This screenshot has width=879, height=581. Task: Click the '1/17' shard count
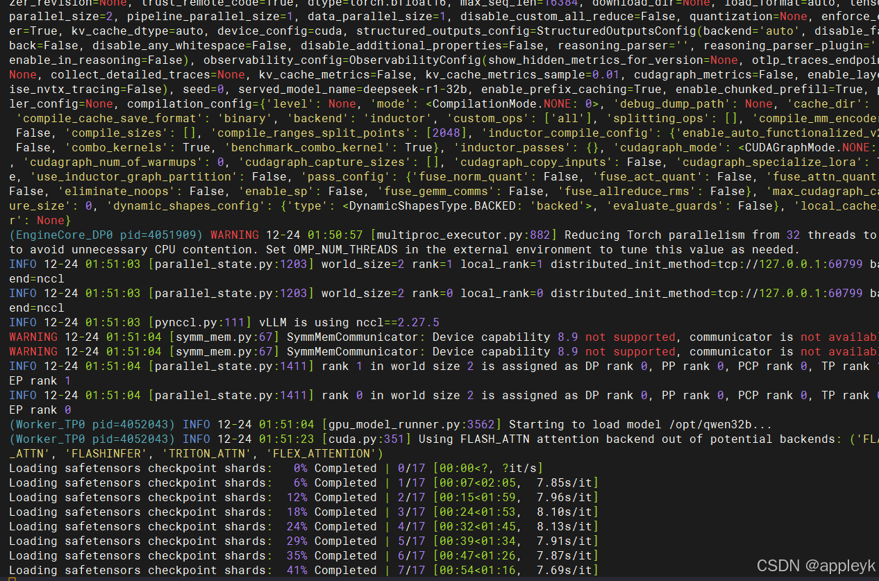[411, 482]
